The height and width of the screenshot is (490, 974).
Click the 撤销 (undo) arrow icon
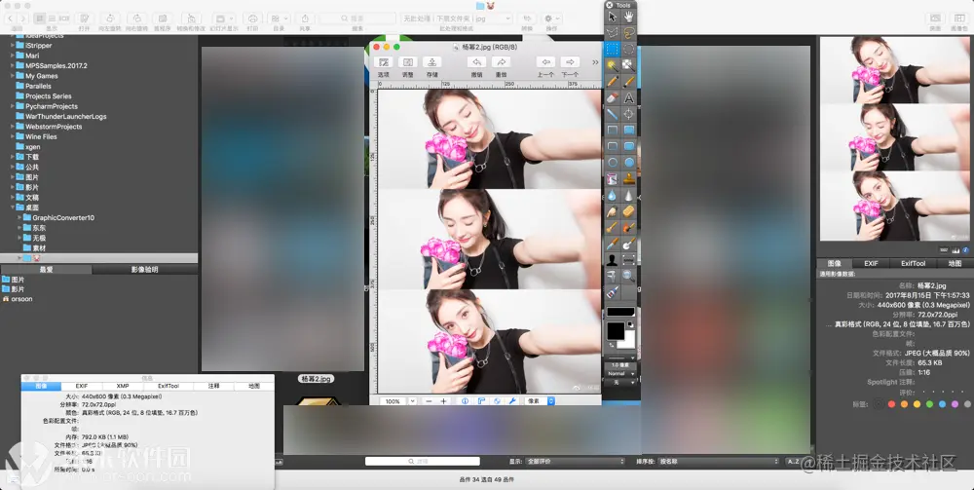click(x=476, y=62)
